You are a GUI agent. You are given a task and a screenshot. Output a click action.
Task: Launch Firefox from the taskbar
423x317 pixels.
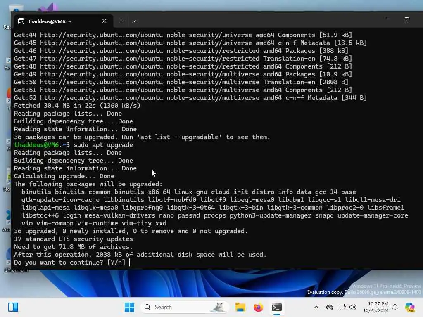pos(259,307)
